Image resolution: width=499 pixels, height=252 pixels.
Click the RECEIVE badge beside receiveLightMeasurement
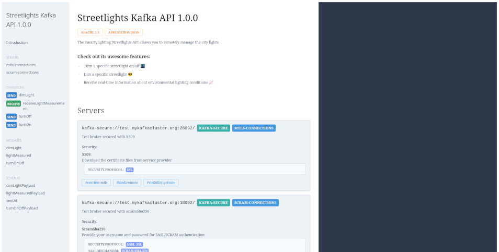(14, 104)
